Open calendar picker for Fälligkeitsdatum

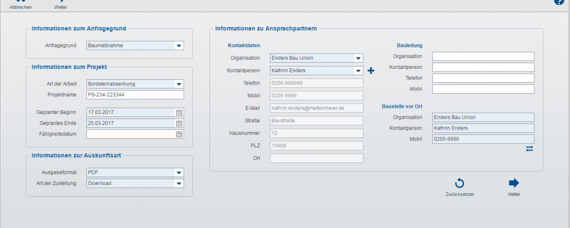click(179, 134)
